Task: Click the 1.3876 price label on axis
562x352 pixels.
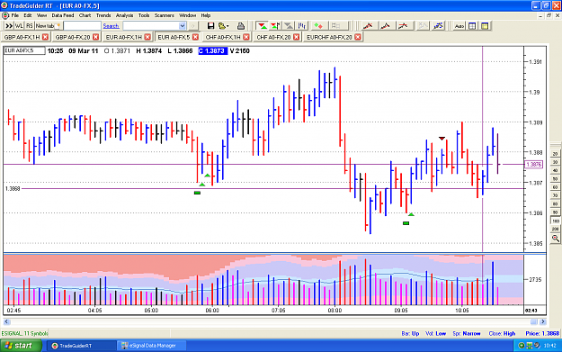Action: tap(534, 165)
